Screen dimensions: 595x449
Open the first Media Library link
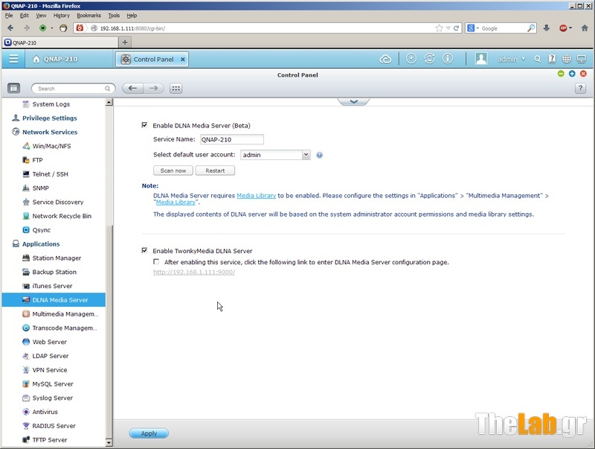coord(256,196)
